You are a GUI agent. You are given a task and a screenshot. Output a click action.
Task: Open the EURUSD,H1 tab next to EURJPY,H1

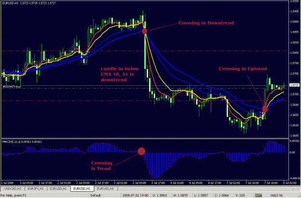(58, 189)
